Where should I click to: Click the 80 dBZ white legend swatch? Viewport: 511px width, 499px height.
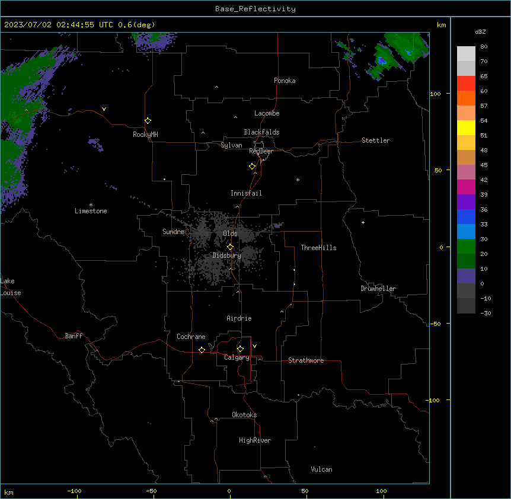(x=466, y=53)
